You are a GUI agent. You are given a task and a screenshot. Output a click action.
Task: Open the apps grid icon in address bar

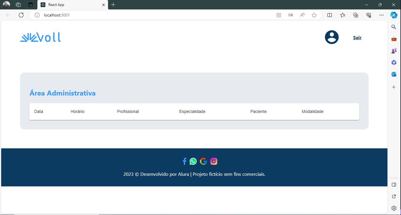(279, 15)
